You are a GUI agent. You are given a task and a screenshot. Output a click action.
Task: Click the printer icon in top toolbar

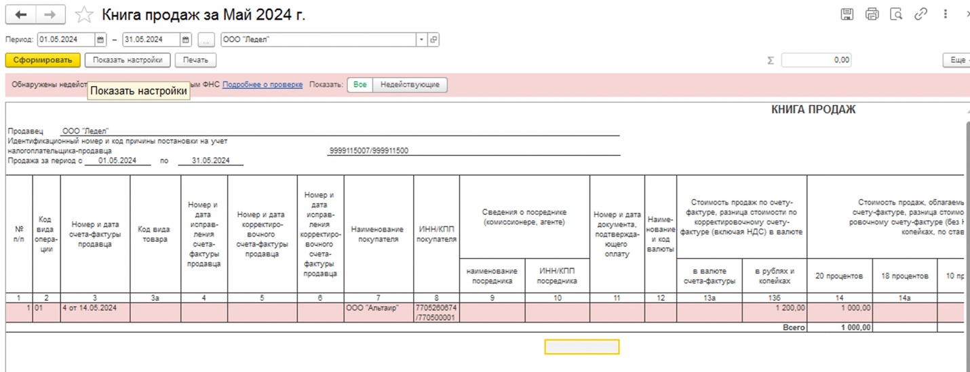[x=872, y=14]
